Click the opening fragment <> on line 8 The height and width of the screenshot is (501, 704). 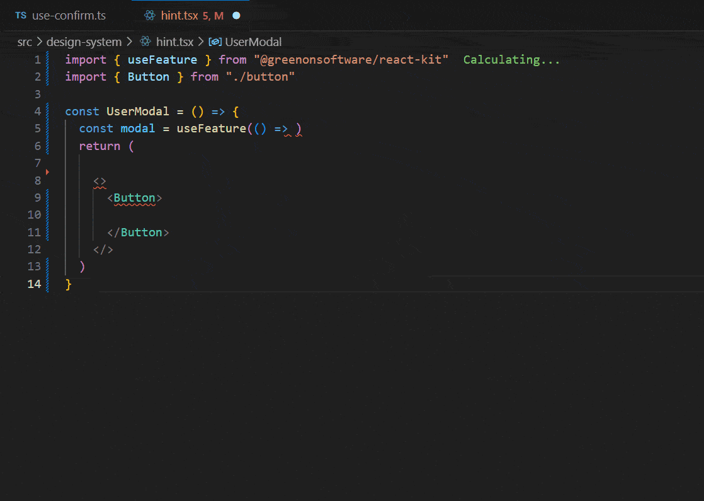(99, 181)
